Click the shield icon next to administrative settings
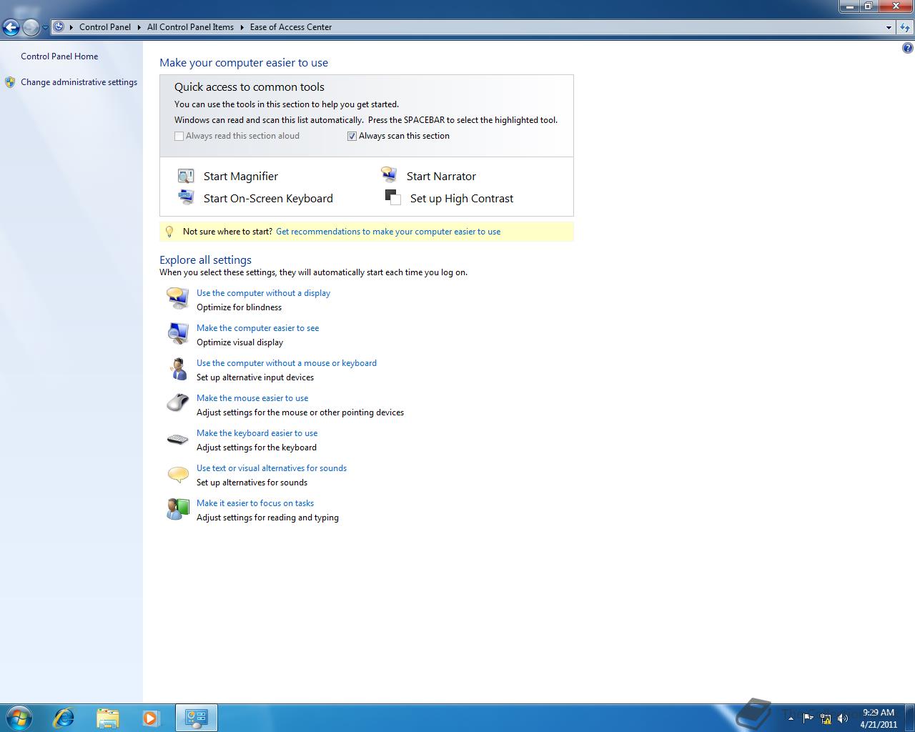 (10, 82)
